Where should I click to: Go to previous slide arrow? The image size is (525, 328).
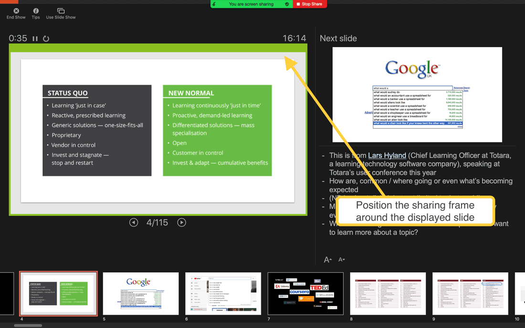(x=134, y=222)
